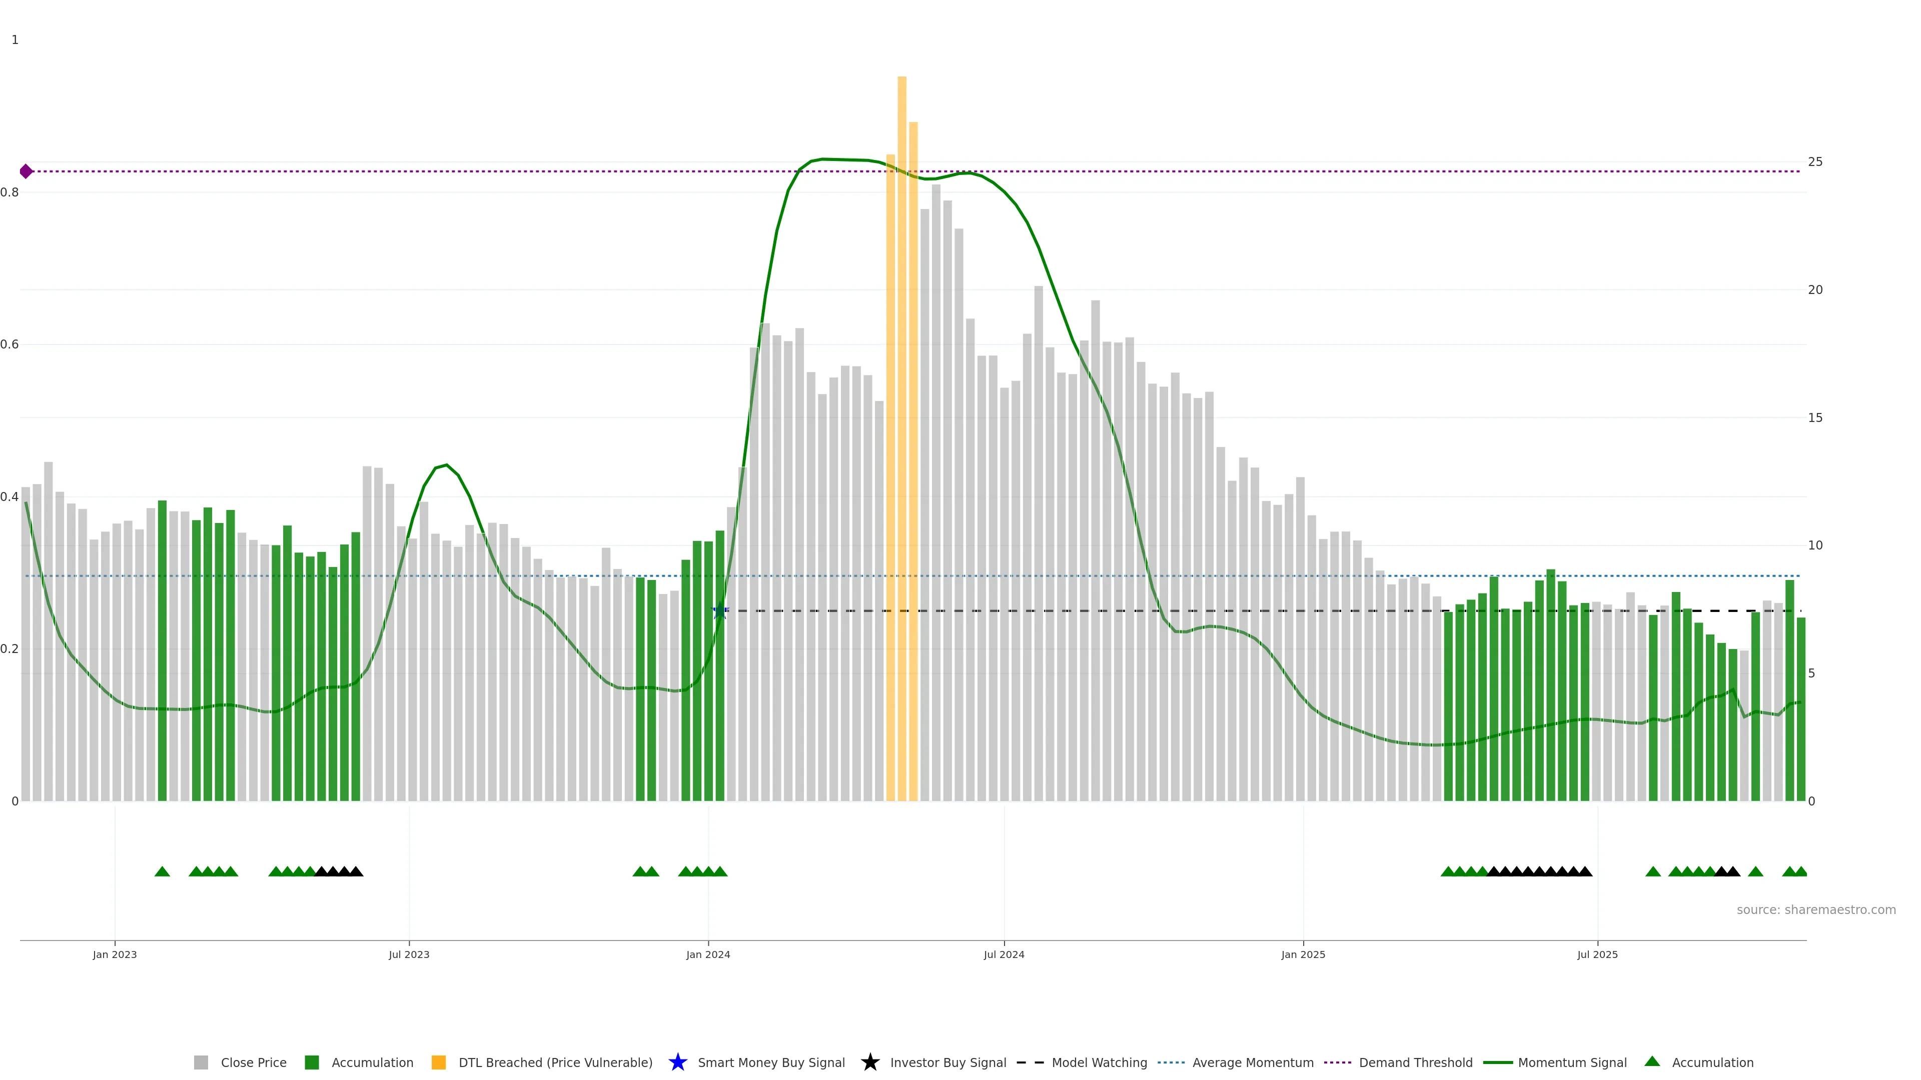Click the gray Close Price legend swatch
Image resolution: width=1921 pixels, height=1080 pixels.
(x=201, y=1062)
